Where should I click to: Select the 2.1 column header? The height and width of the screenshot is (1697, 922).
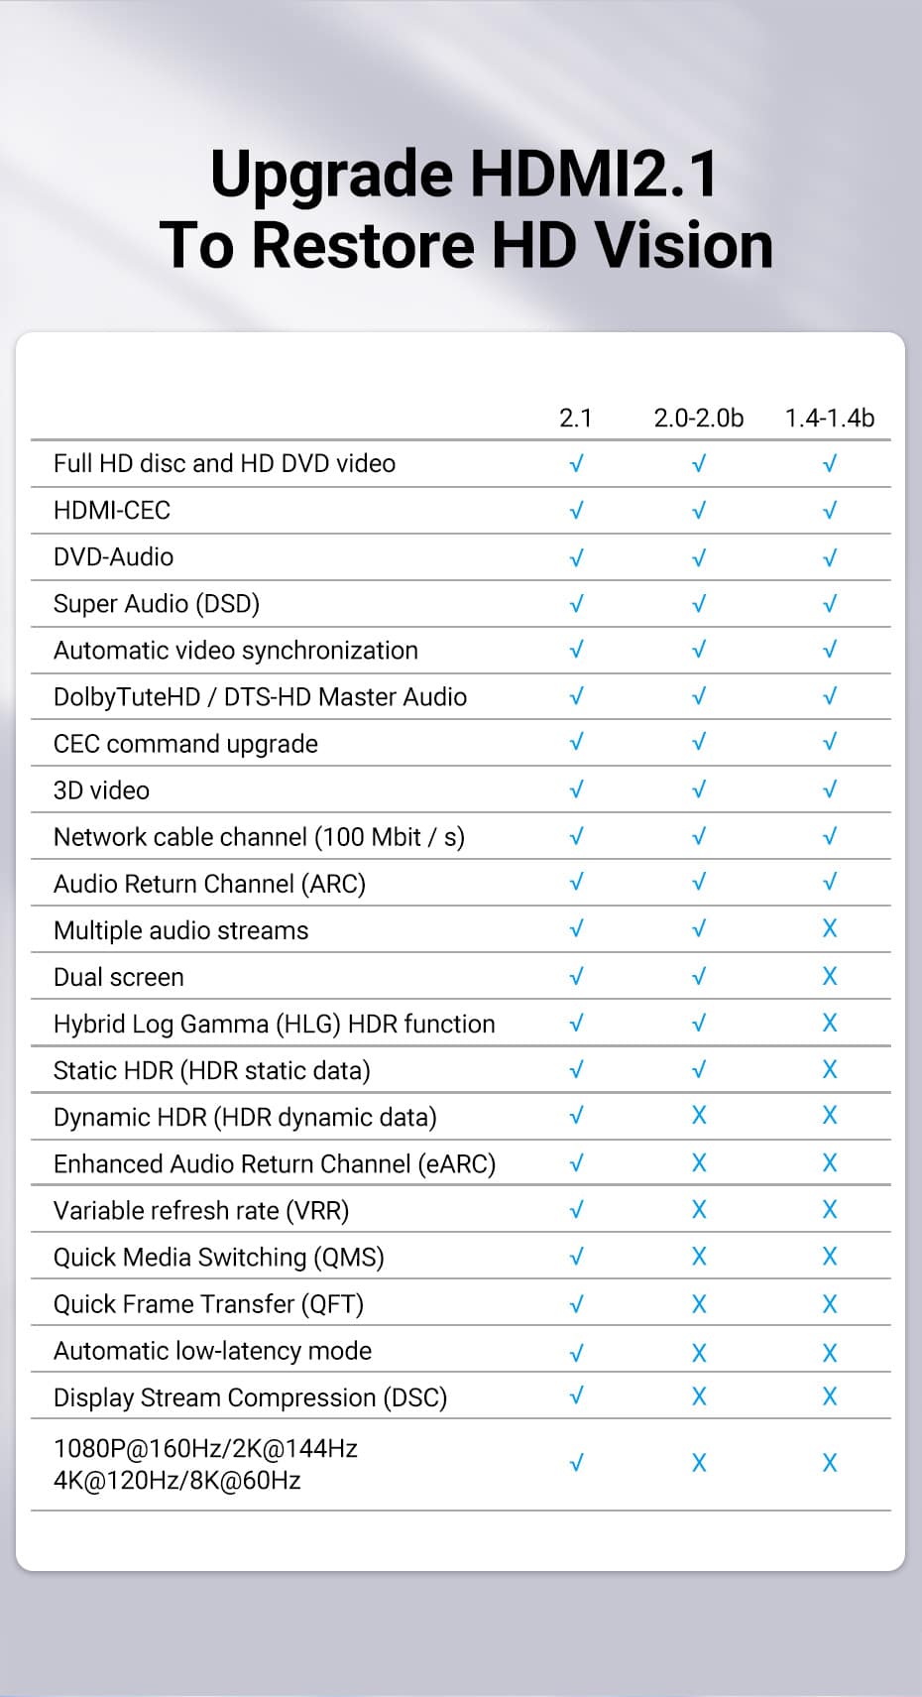[576, 418]
